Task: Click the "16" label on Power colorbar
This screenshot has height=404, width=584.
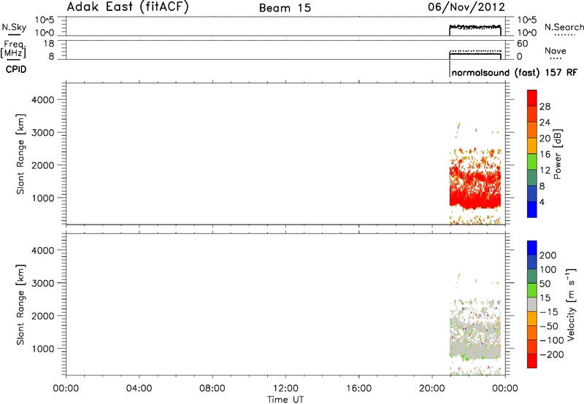Action: coord(545,155)
